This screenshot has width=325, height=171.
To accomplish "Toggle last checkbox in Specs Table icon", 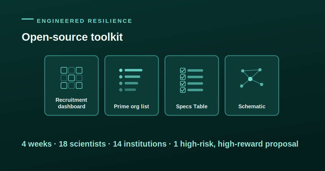I will pos(183,90).
